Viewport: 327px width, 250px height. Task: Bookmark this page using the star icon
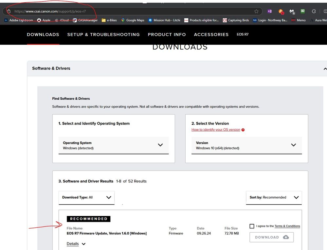coord(257,11)
